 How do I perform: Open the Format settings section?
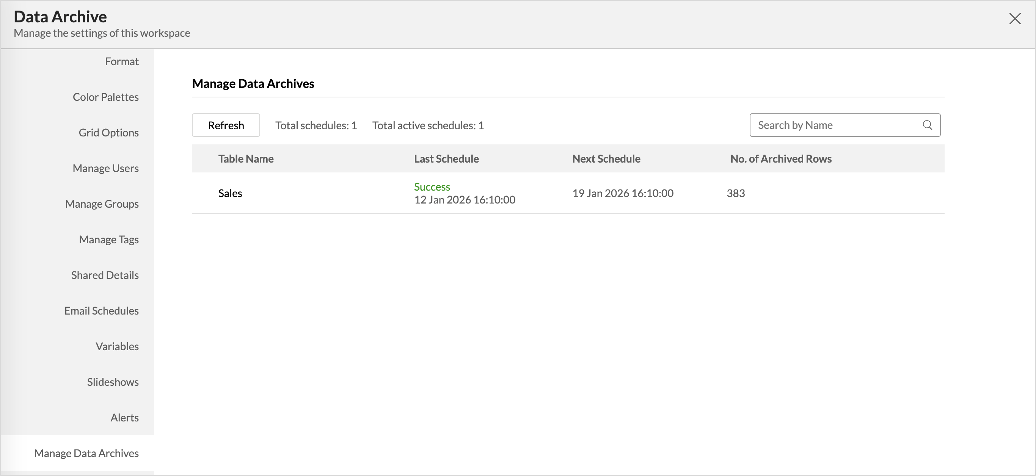pos(121,61)
